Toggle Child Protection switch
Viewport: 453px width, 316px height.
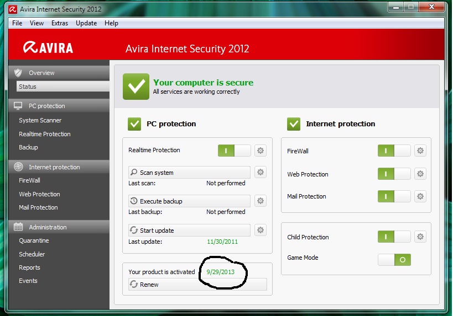[394, 237]
